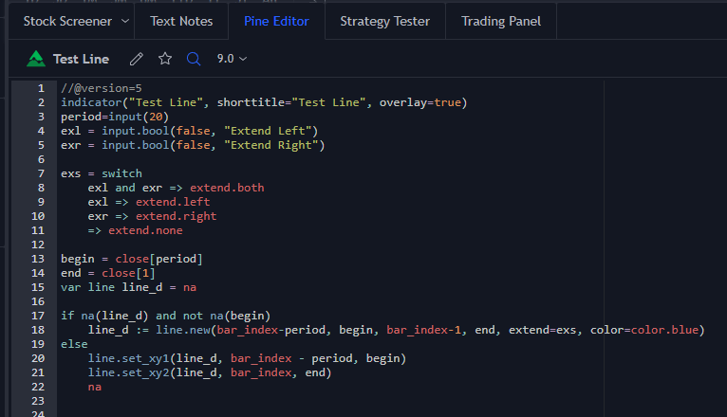Viewport: 727px width, 417px height.
Task: Click line.set_xy2 on line 21
Action: coord(128,372)
